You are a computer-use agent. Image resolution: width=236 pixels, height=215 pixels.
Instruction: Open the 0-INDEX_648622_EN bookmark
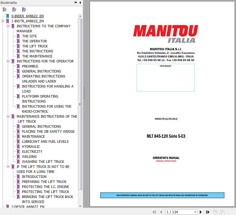tap(28, 16)
